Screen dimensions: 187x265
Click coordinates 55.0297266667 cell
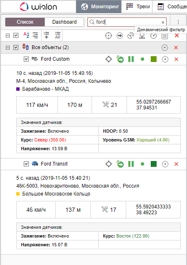[154, 105]
